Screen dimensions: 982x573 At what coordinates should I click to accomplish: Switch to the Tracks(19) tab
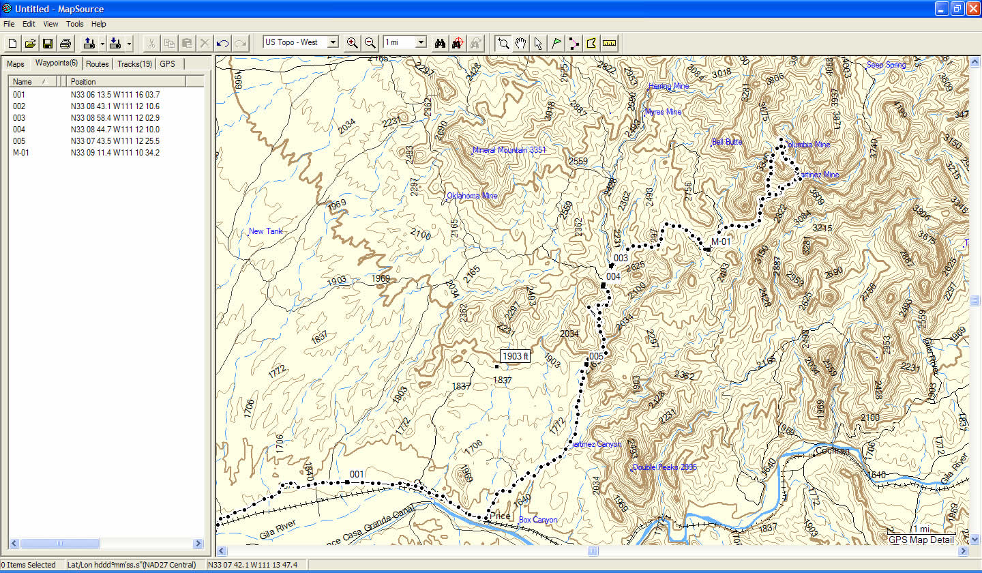coord(134,64)
